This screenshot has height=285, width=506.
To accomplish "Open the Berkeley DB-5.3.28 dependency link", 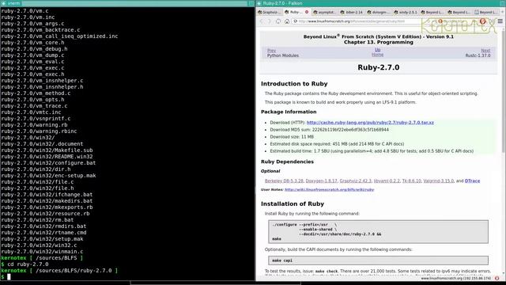I will 284,181.
